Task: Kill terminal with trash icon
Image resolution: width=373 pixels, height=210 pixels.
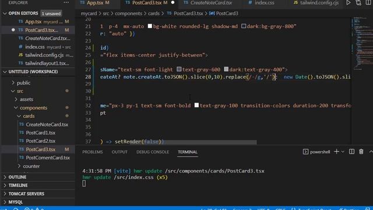Action: (361, 152)
